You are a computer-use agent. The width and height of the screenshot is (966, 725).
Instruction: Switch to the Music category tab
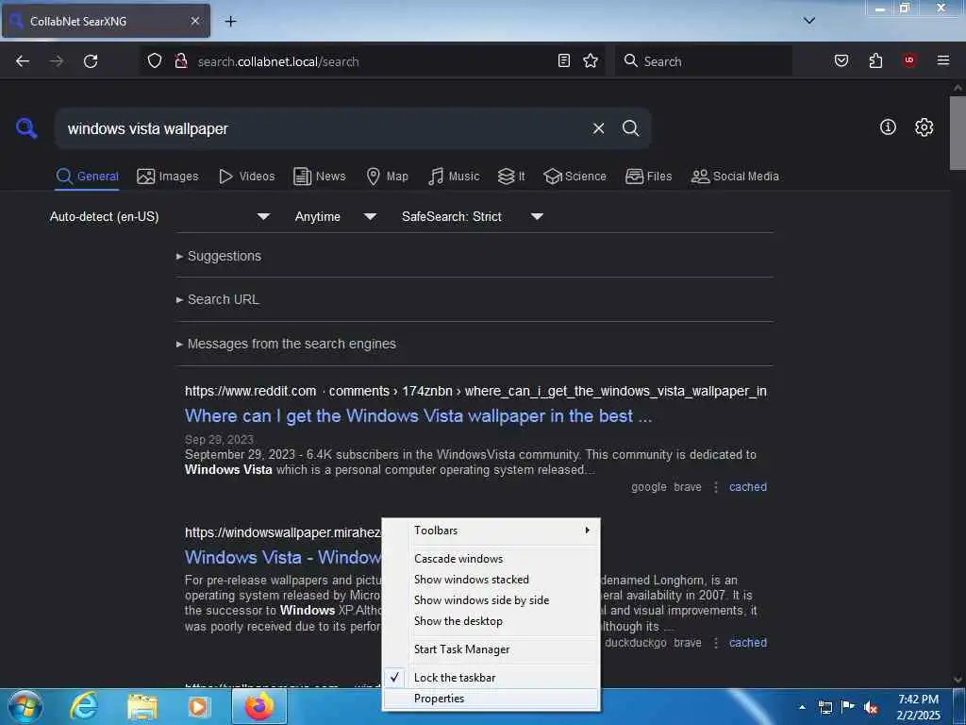click(x=454, y=177)
